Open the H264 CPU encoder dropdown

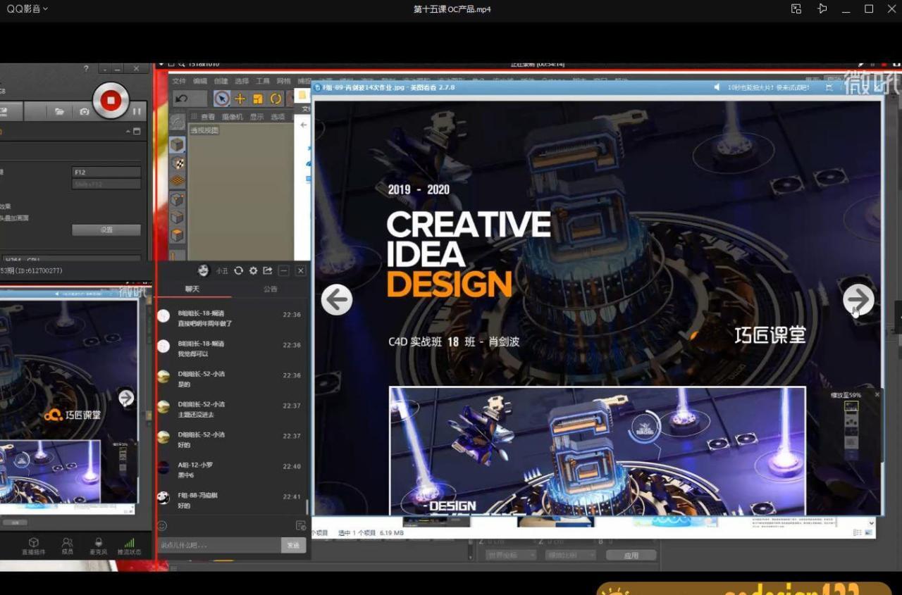70,260
